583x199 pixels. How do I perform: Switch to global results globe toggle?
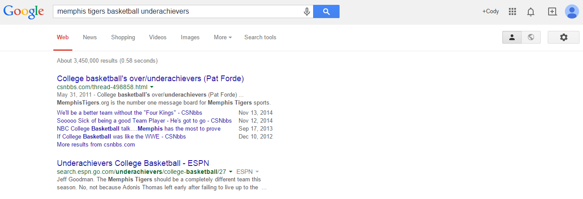pyautogui.click(x=531, y=38)
